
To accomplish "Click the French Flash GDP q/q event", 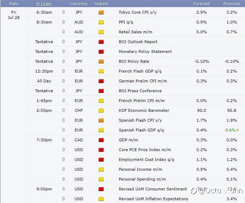I will pyautogui.click(x=140, y=71).
